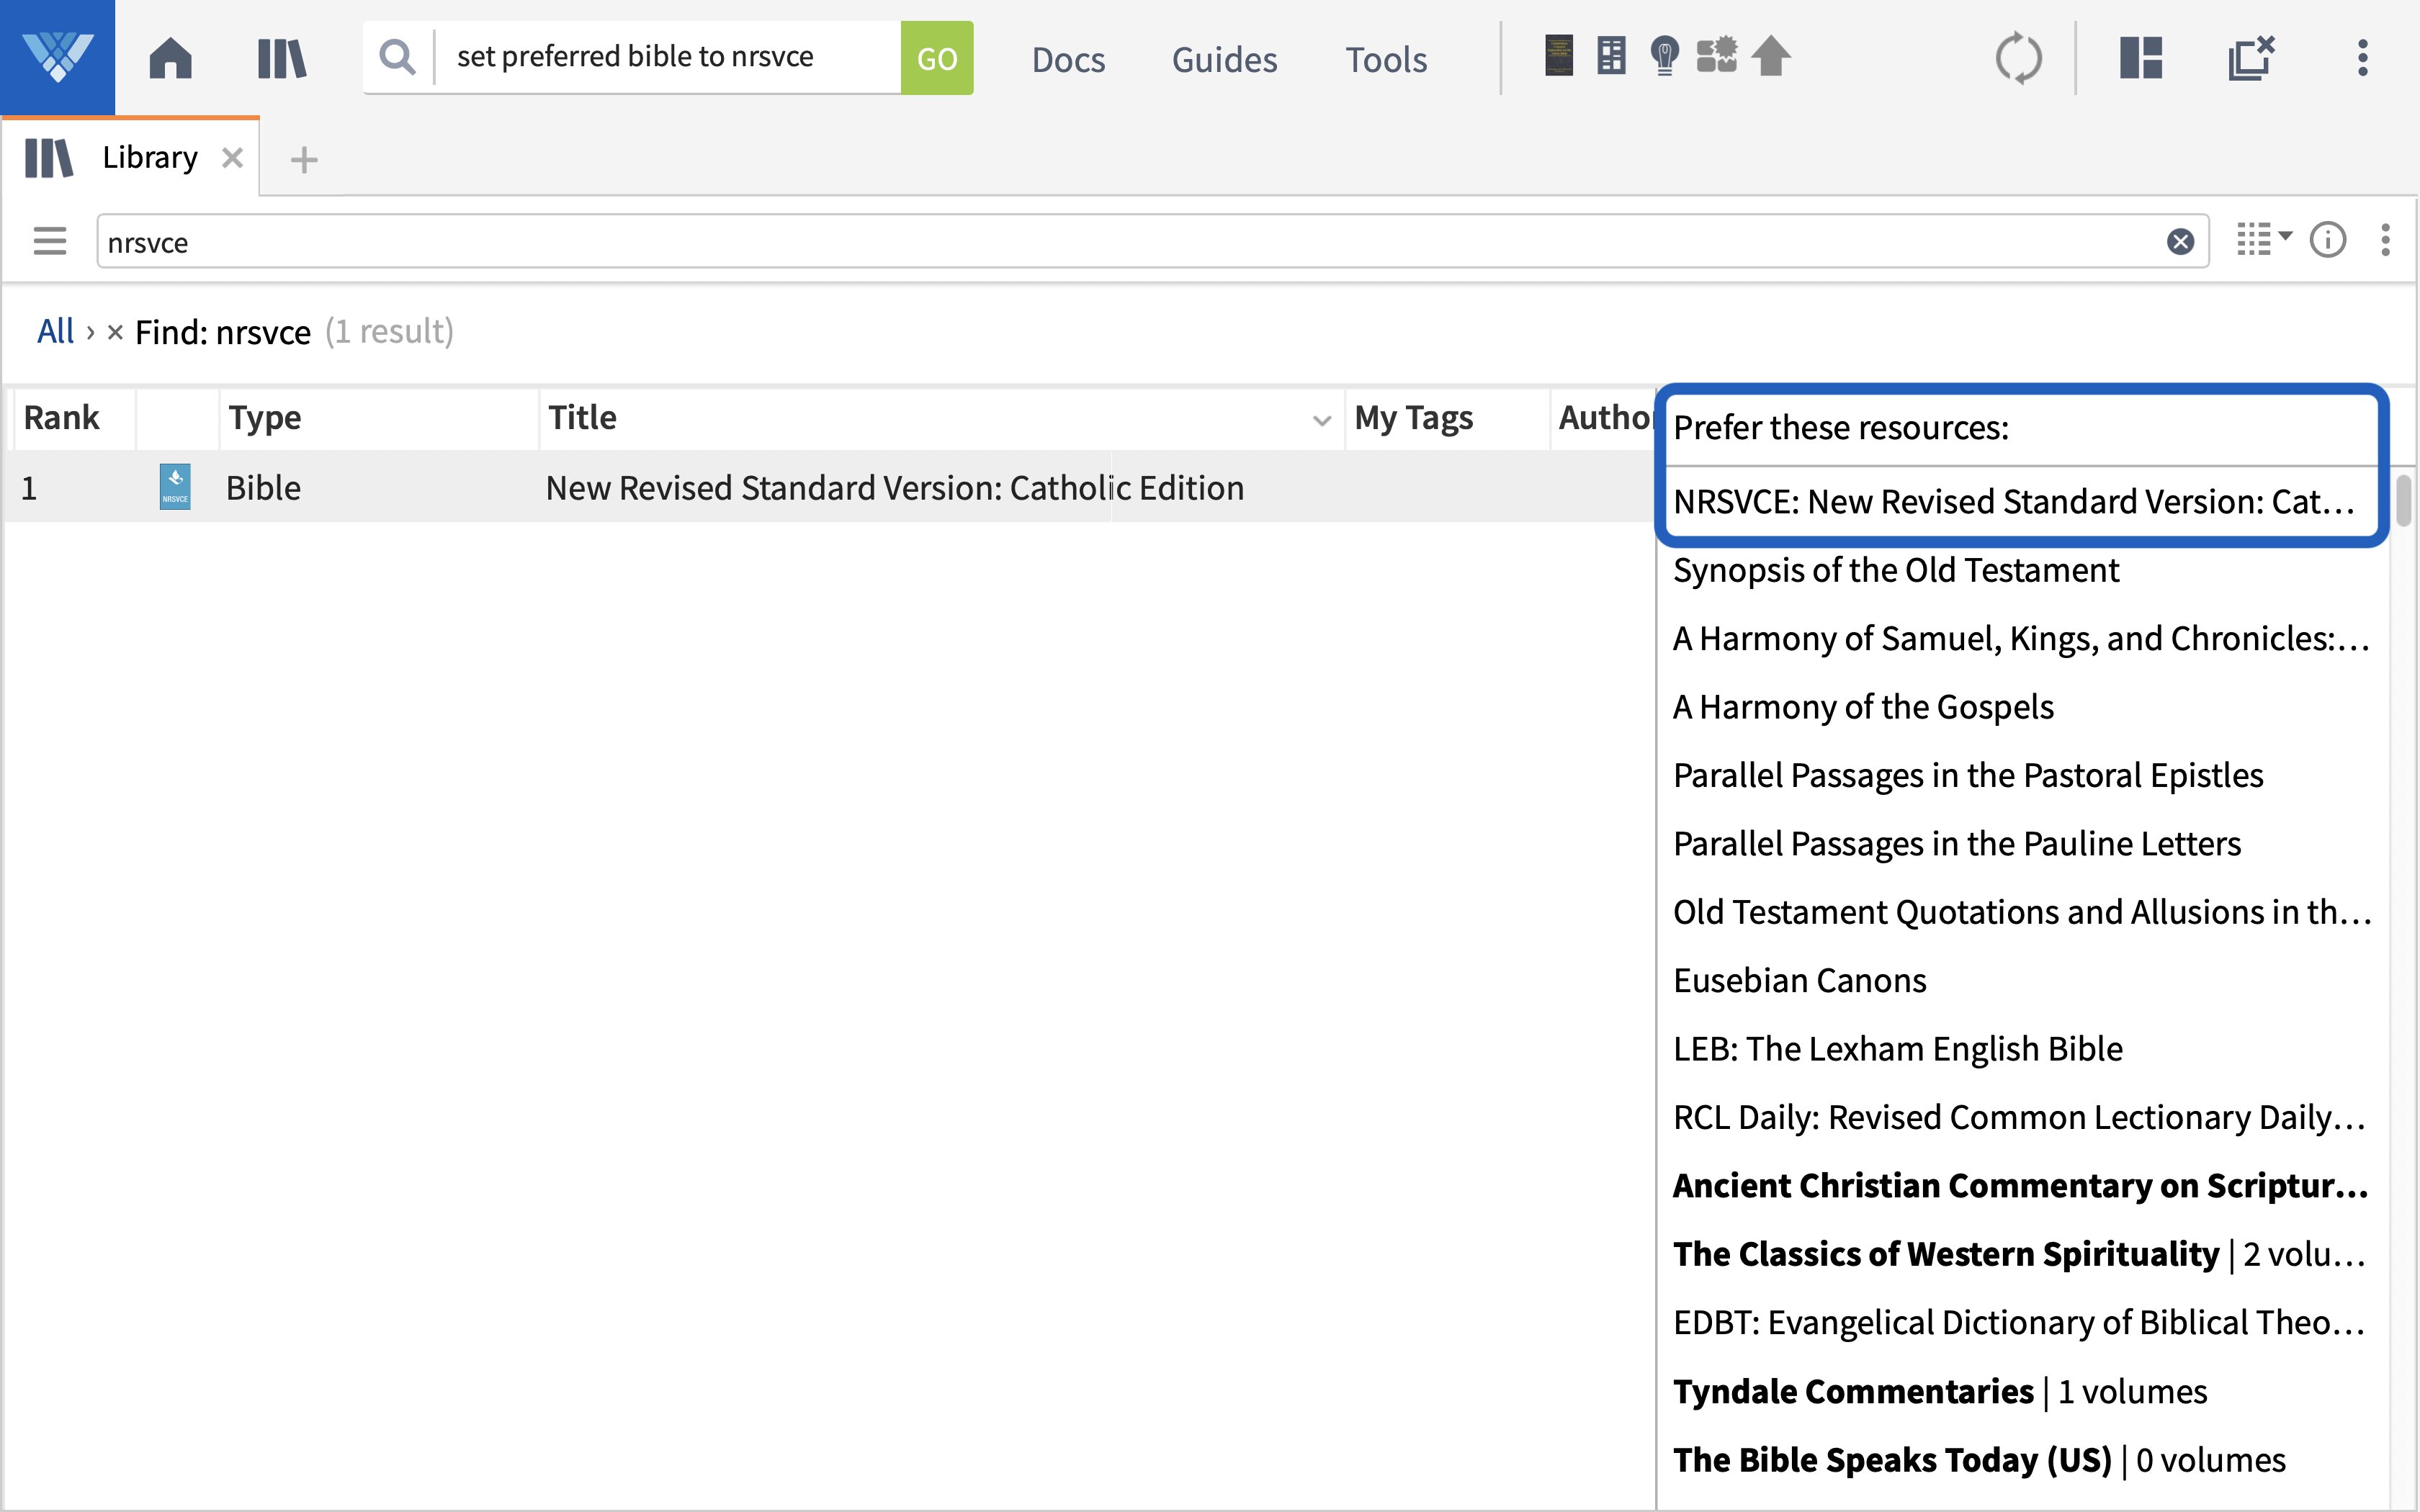Viewport: 2420px width, 1512px height.
Task: Open the Docs menu
Action: pos(1068,59)
